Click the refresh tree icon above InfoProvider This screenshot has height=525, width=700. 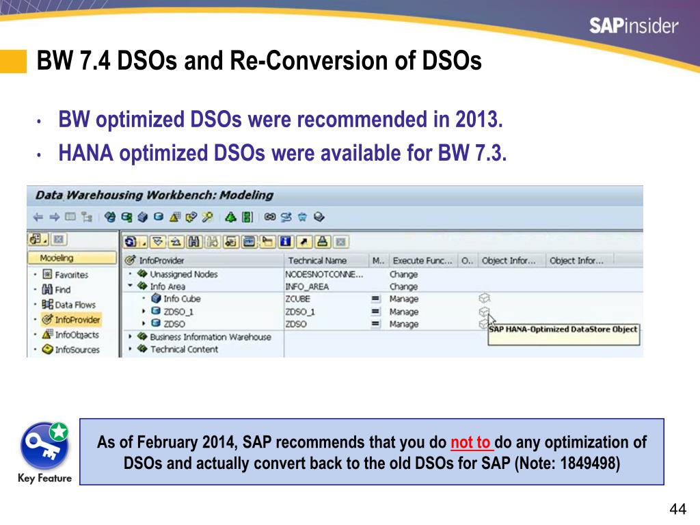[x=130, y=242]
